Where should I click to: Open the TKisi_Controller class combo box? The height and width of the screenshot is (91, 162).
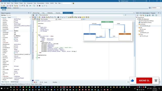coord(48,19)
